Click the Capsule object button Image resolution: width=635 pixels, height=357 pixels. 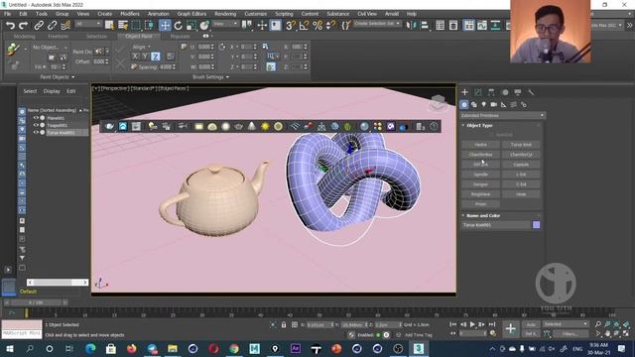click(521, 165)
